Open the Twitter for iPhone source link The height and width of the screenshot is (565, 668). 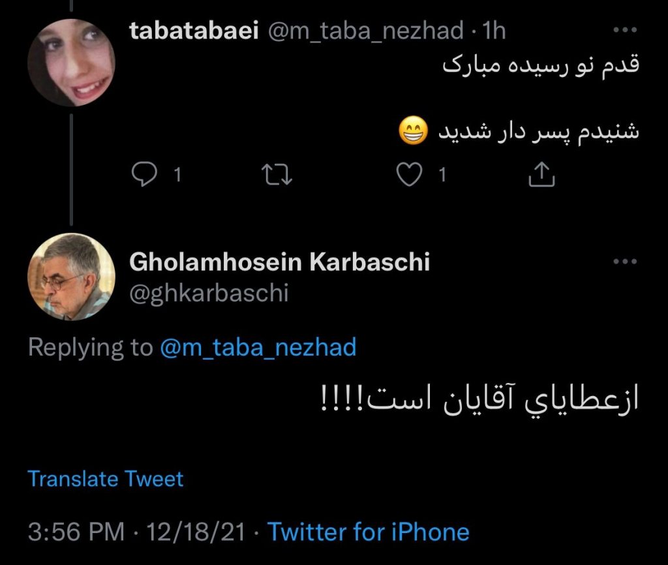(x=369, y=532)
